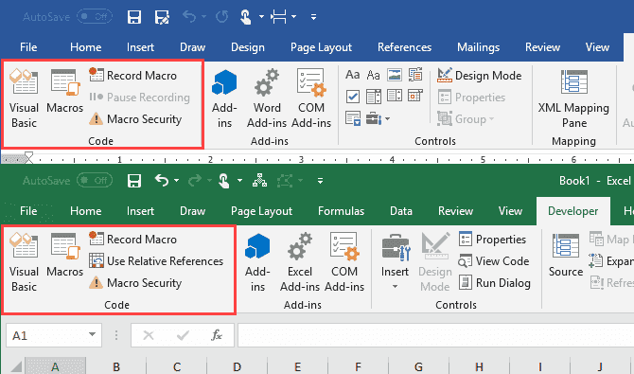The height and width of the screenshot is (374, 634).
Task: Click View Code in the Excel ribbon
Action: click(x=494, y=260)
